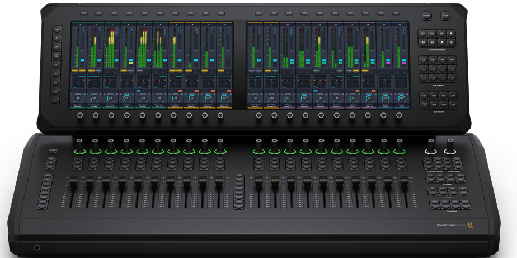Touch the green-ringed encoder below channel 17
517x258 pixels.
click(352, 147)
